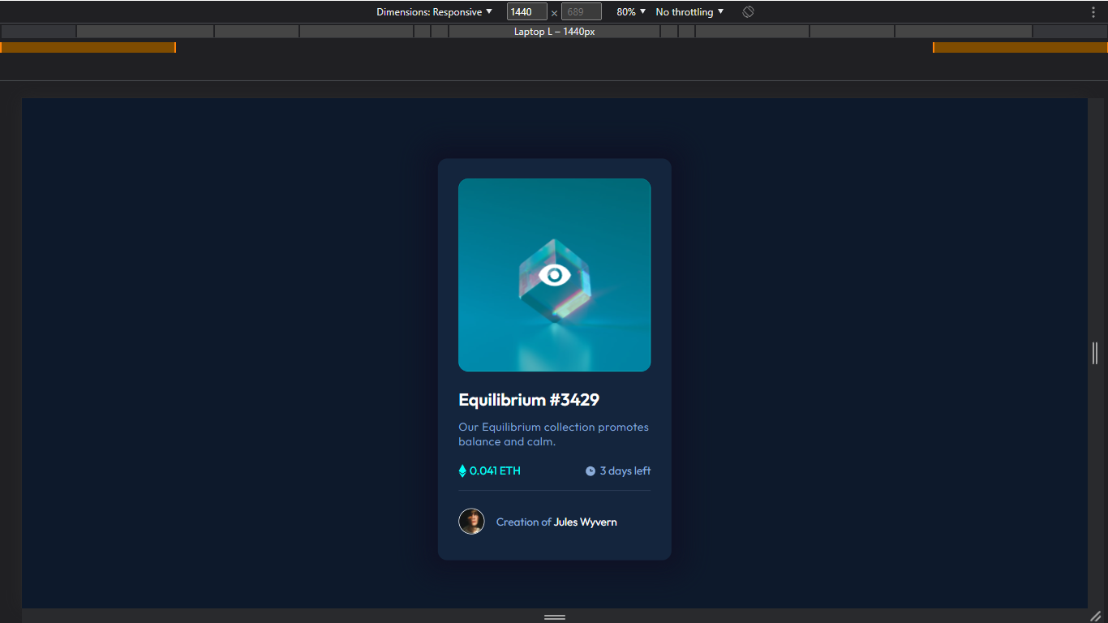Click the viewport height field showing 689
Viewport: 1108px width, 623px height.
coord(582,12)
